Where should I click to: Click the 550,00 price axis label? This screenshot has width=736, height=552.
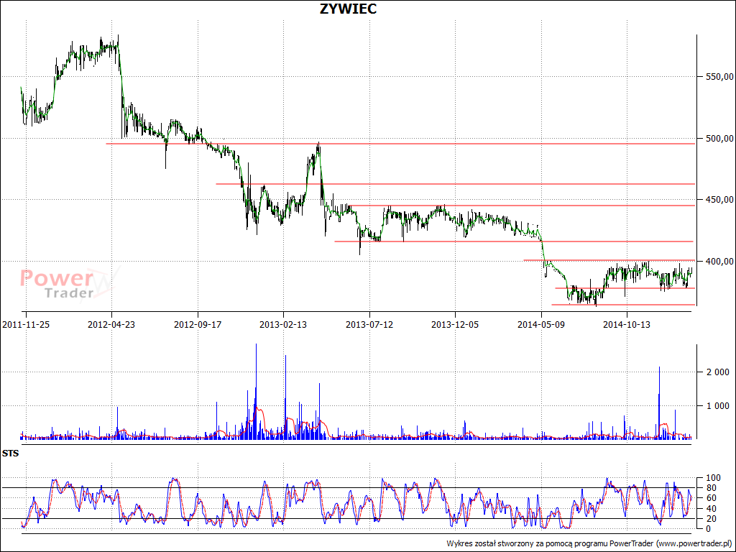click(x=720, y=76)
